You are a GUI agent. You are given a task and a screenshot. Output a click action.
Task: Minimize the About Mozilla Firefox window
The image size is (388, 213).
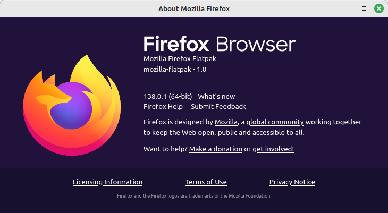tap(349, 9)
